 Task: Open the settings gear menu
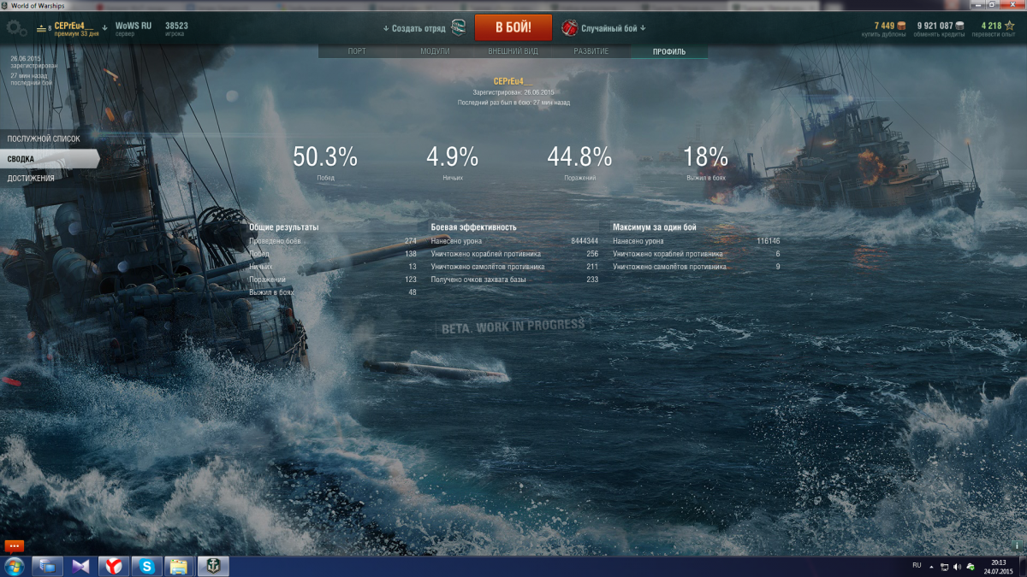click(x=16, y=28)
